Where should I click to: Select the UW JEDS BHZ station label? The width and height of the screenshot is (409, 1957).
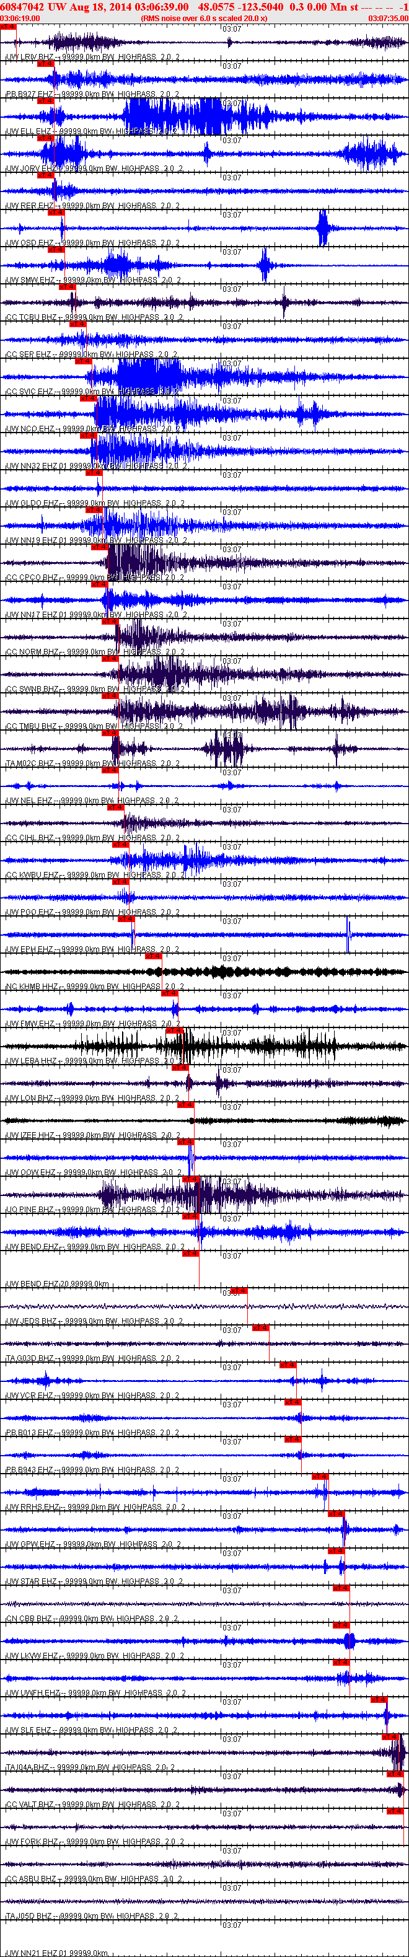pos(94,1322)
